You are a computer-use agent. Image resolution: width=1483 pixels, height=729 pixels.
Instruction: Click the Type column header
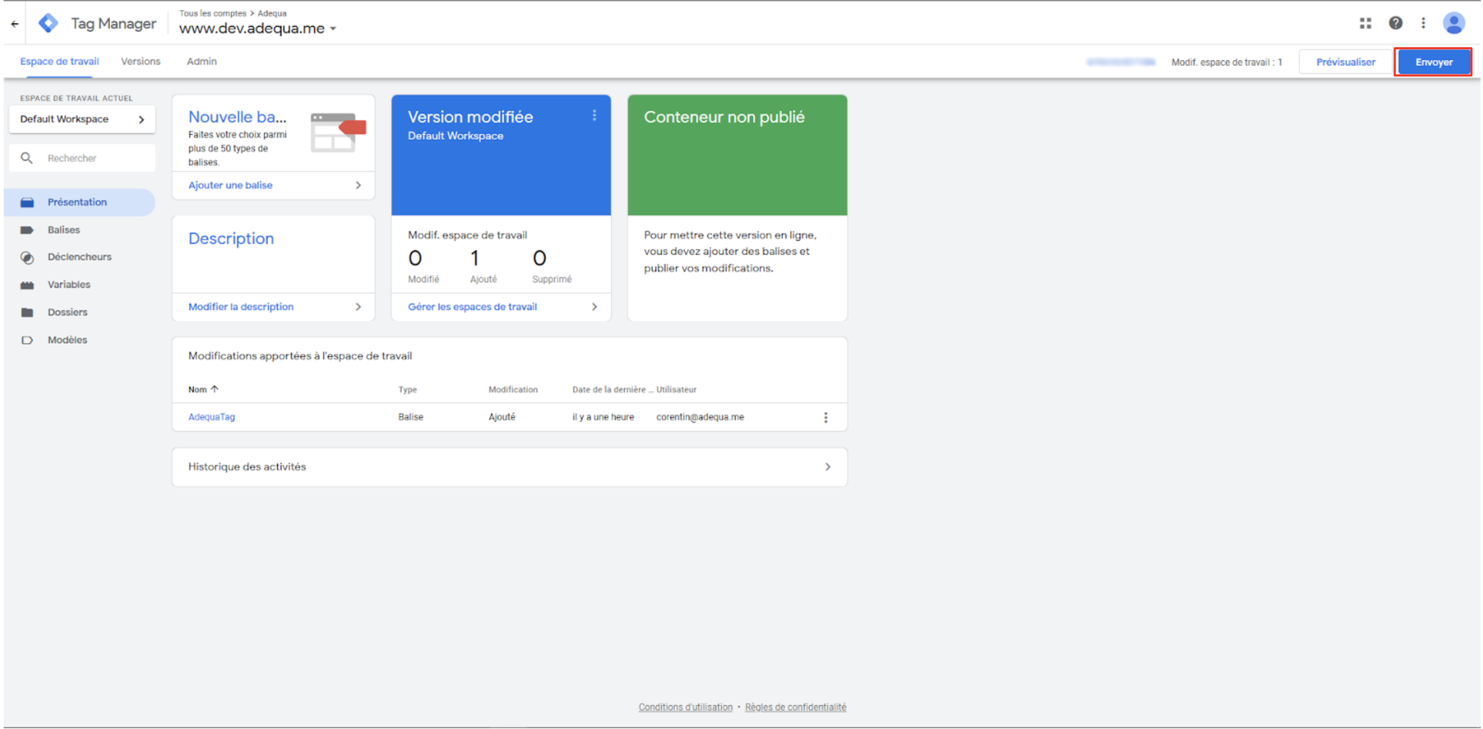tap(408, 389)
